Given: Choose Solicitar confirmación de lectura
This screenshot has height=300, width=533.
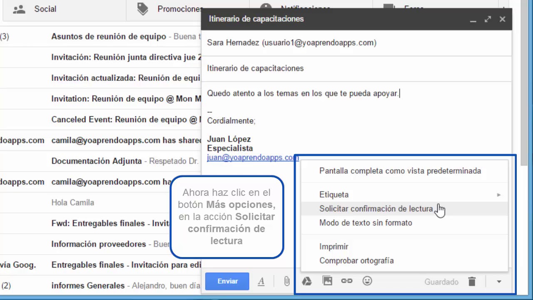Looking at the screenshot, I should (x=404, y=209).
